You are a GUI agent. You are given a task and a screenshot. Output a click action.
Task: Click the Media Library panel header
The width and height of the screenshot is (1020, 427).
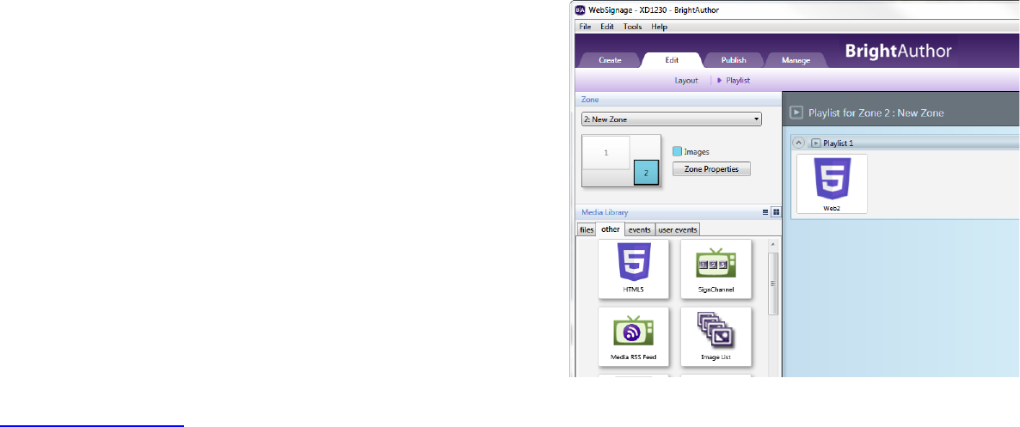(x=679, y=212)
